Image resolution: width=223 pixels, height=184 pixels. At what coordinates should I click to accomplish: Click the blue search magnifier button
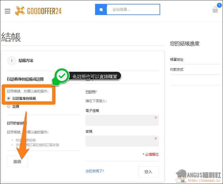[x=101, y=9]
